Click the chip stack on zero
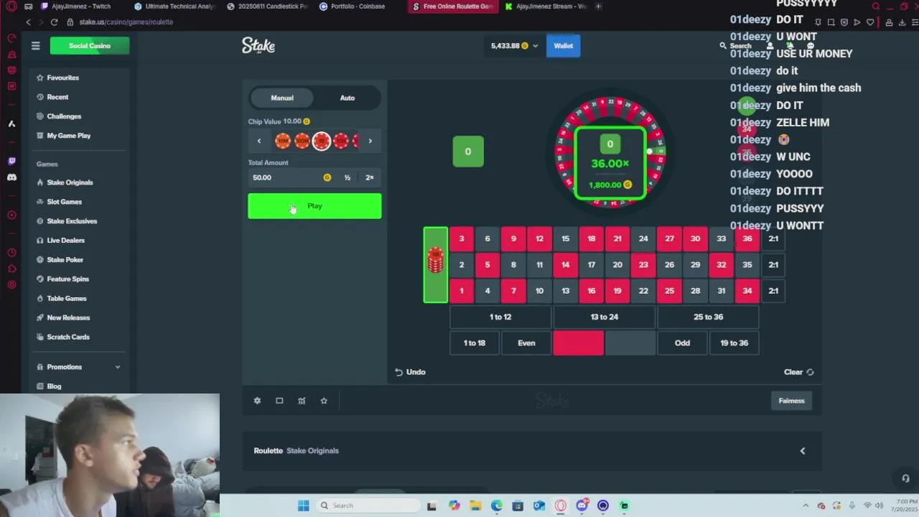Screen dimensions: 919x517 [x=435, y=260]
